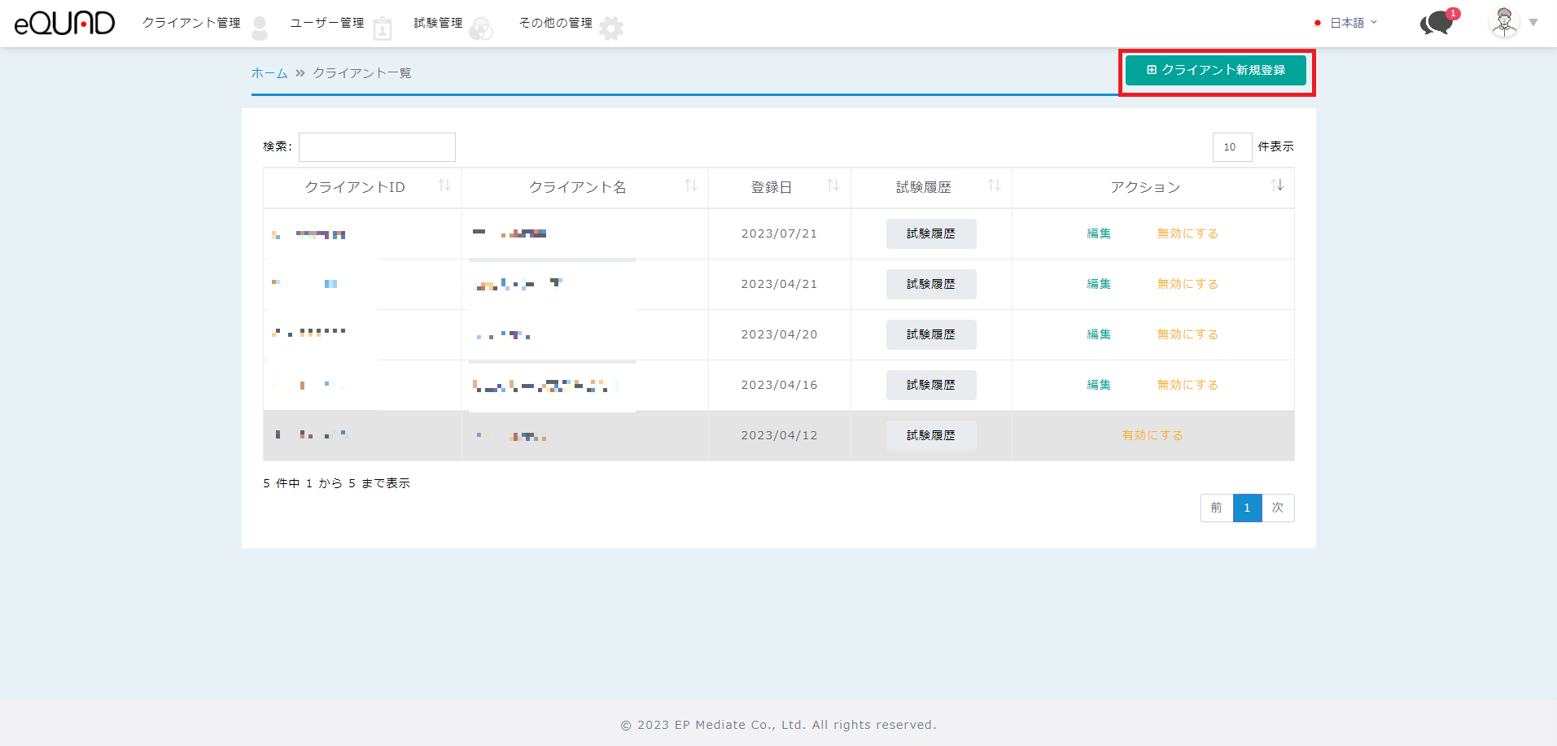Sort by 登録日 column arrows
The image size is (1557, 746).
(833, 185)
